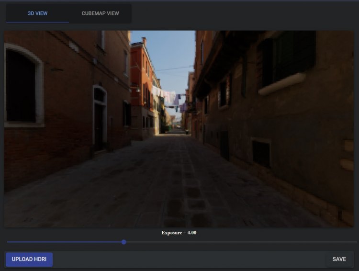Image resolution: width=359 pixels, height=271 pixels.
Task: Click the blue underline beneath the 3D View tab
Action: pos(37,22)
